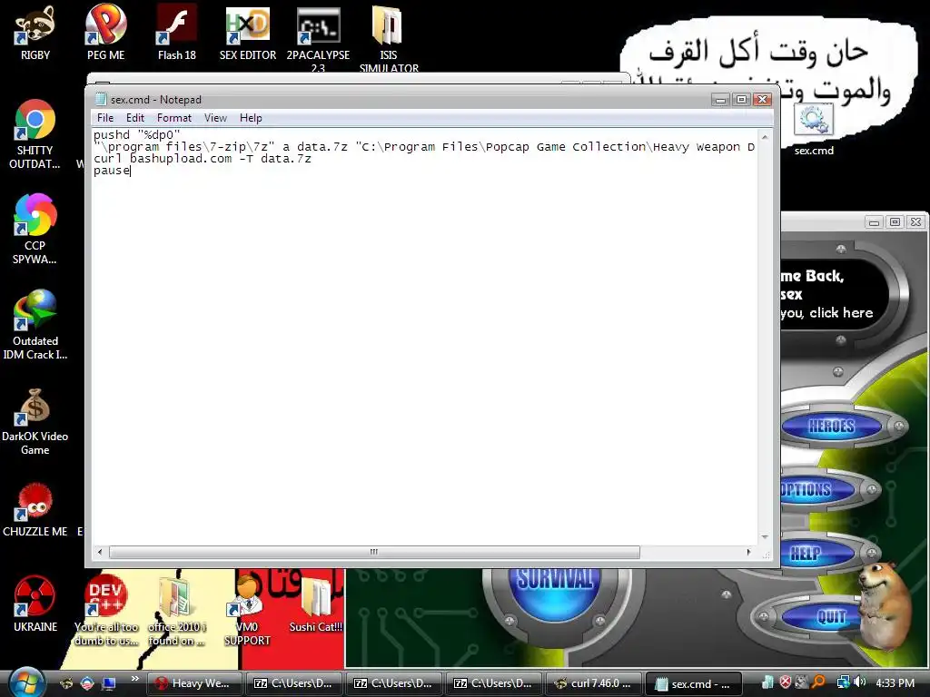Image resolution: width=930 pixels, height=697 pixels.
Task: Select the sex.cmd file on the desktop
Action: pos(814,131)
